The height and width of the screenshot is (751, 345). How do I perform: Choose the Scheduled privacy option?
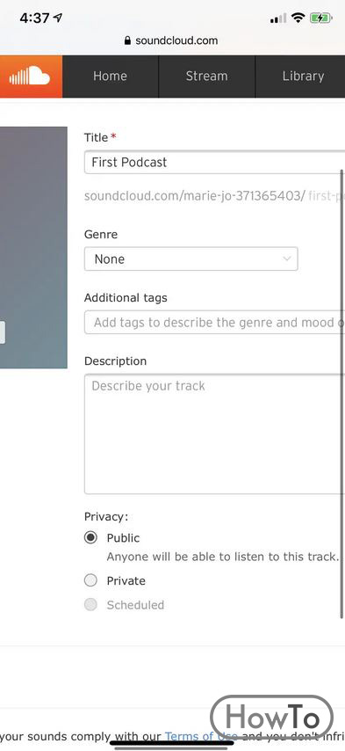click(90, 604)
